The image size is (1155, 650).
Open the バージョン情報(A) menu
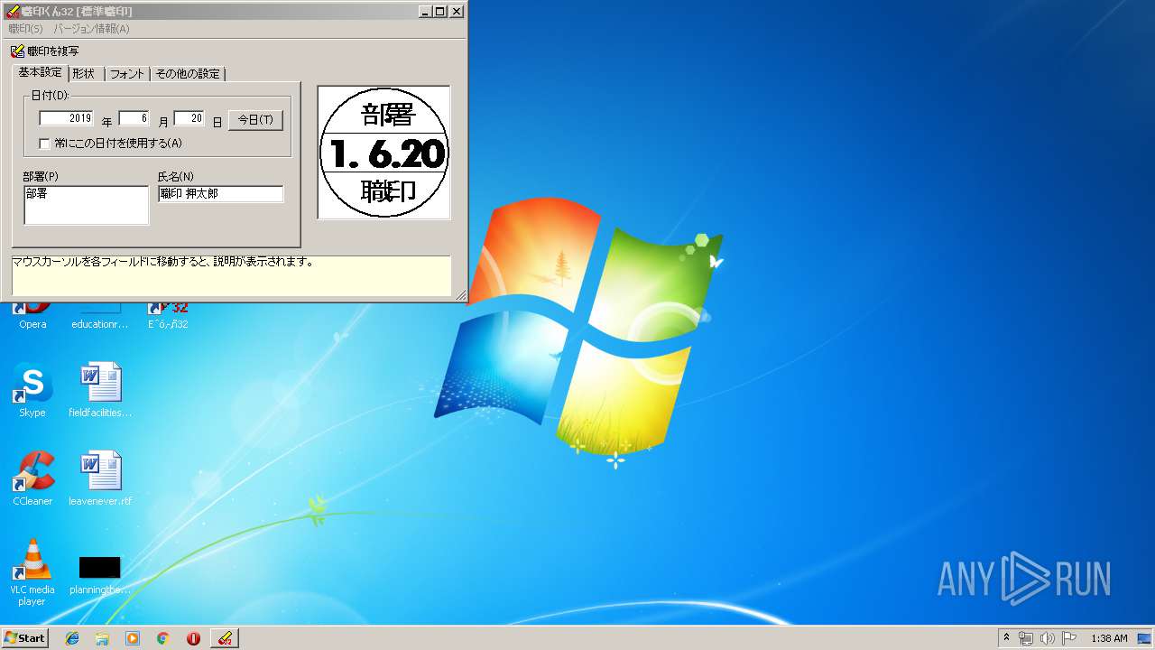(91, 29)
